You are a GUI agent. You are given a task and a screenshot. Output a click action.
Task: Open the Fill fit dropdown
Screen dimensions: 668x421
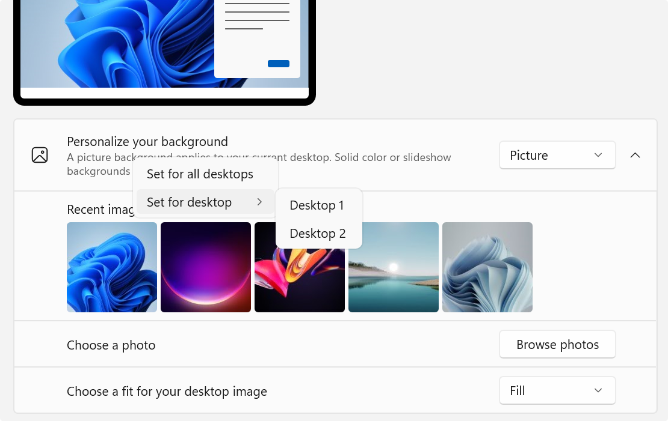pyautogui.click(x=557, y=390)
